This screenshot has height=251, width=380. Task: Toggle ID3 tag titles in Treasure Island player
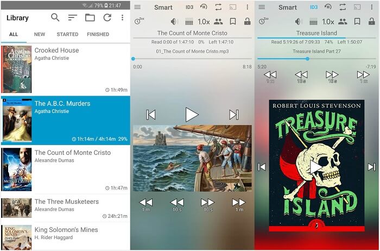coord(314,7)
